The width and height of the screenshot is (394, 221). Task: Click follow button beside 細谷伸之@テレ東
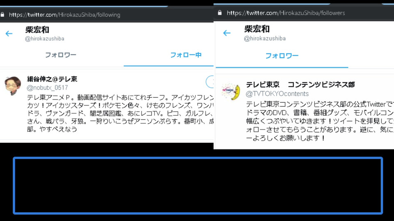coord(210,82)
